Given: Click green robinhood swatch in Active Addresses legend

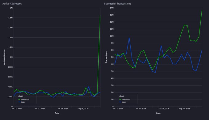Looking at the screenshot, I should (19, 99).
